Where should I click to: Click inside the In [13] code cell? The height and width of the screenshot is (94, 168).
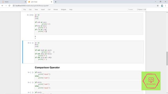pyautogui.click(x=89, y=24)
